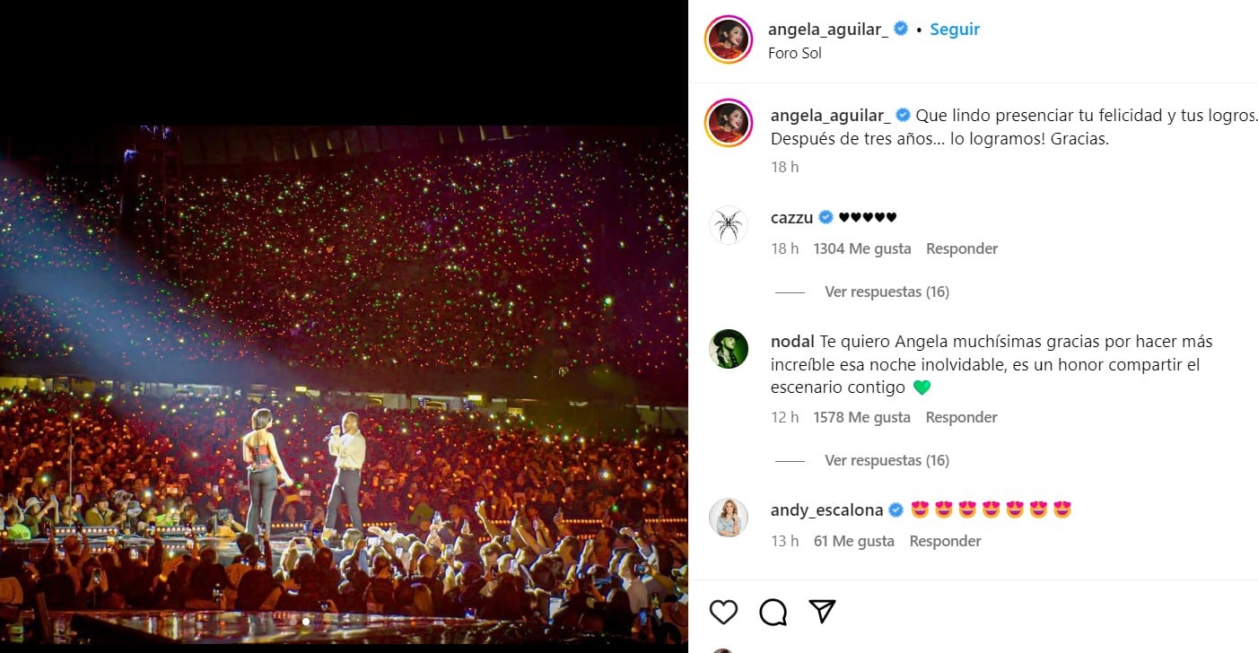
Task: View the 1304 likes on cazzu's comment
Action: (861, 248)
